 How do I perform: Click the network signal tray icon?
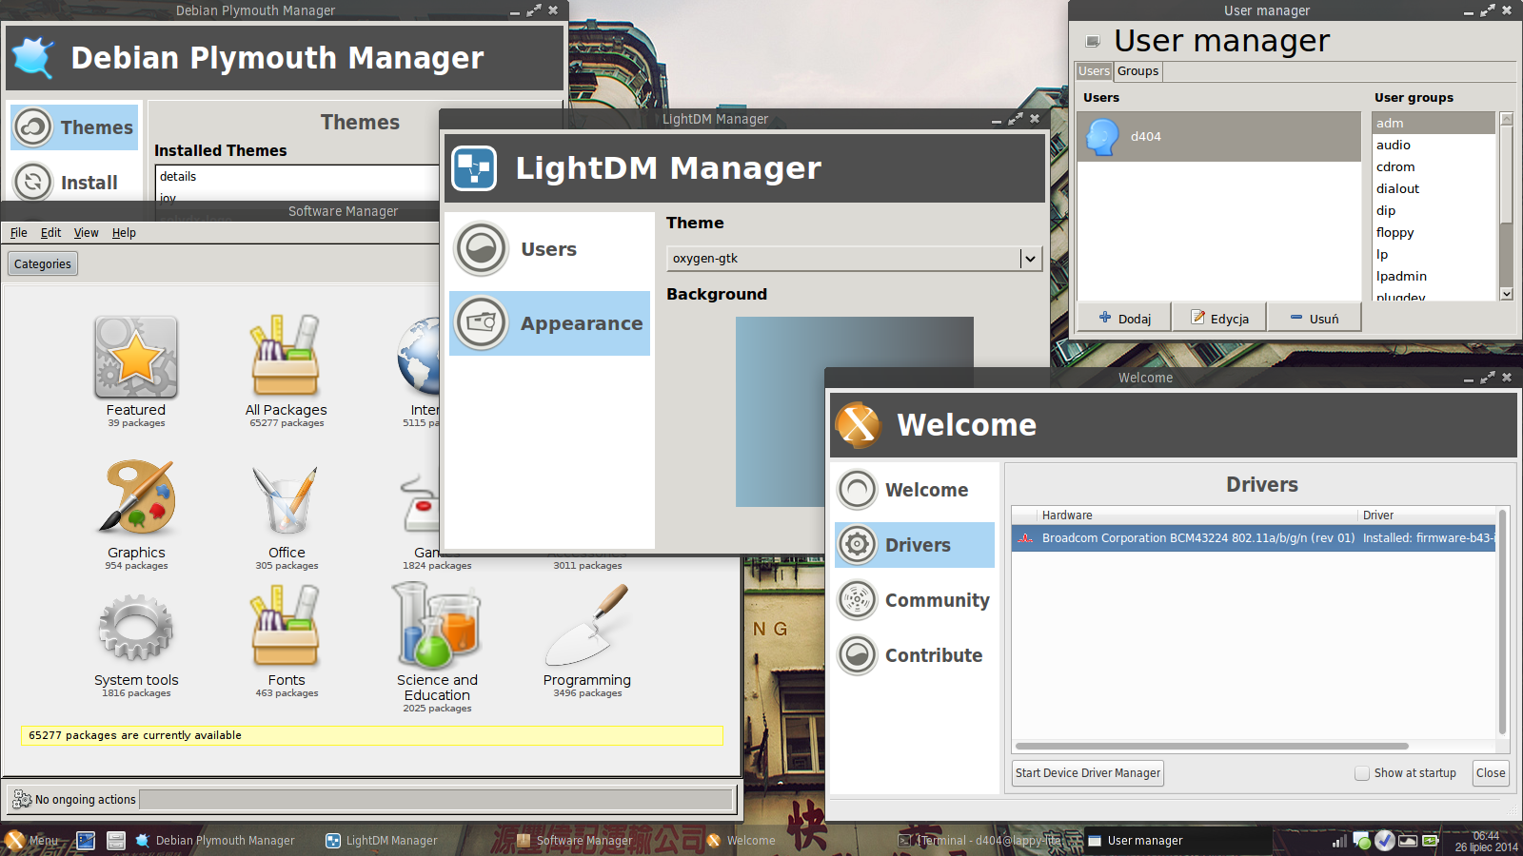pos(1339,841)
